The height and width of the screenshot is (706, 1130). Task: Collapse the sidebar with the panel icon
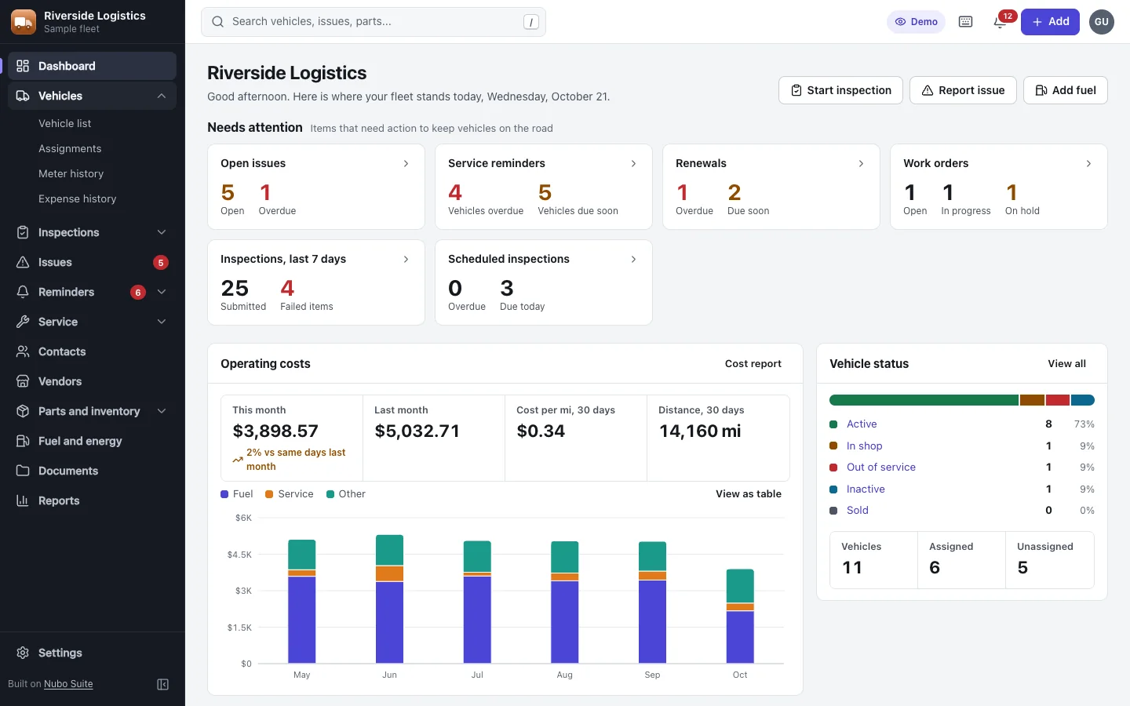pos(163,684)
